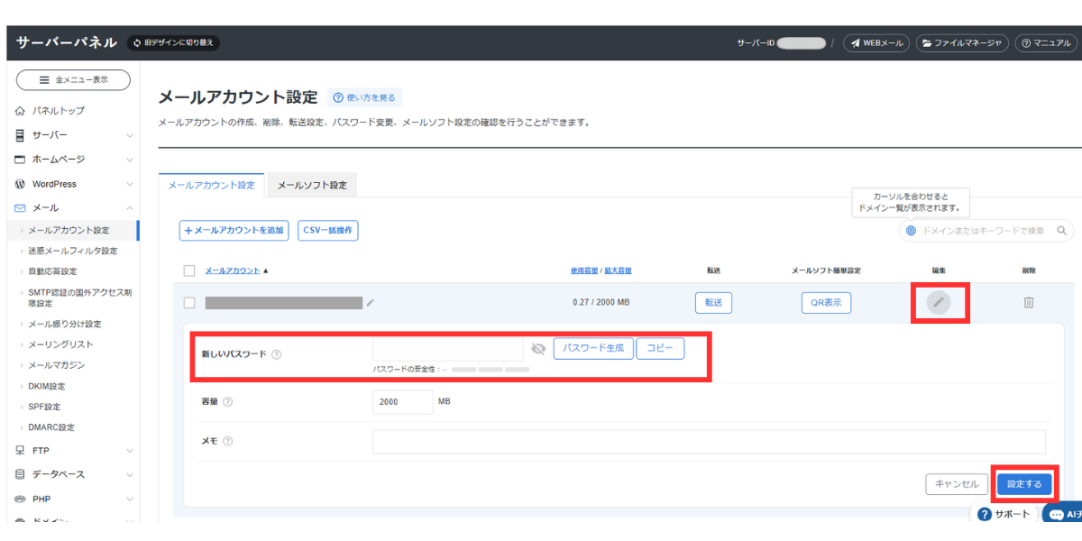Click help icon beside 新しいパスワード label
The height and width of the screenshot is (541, 1082).
(276, 354)
